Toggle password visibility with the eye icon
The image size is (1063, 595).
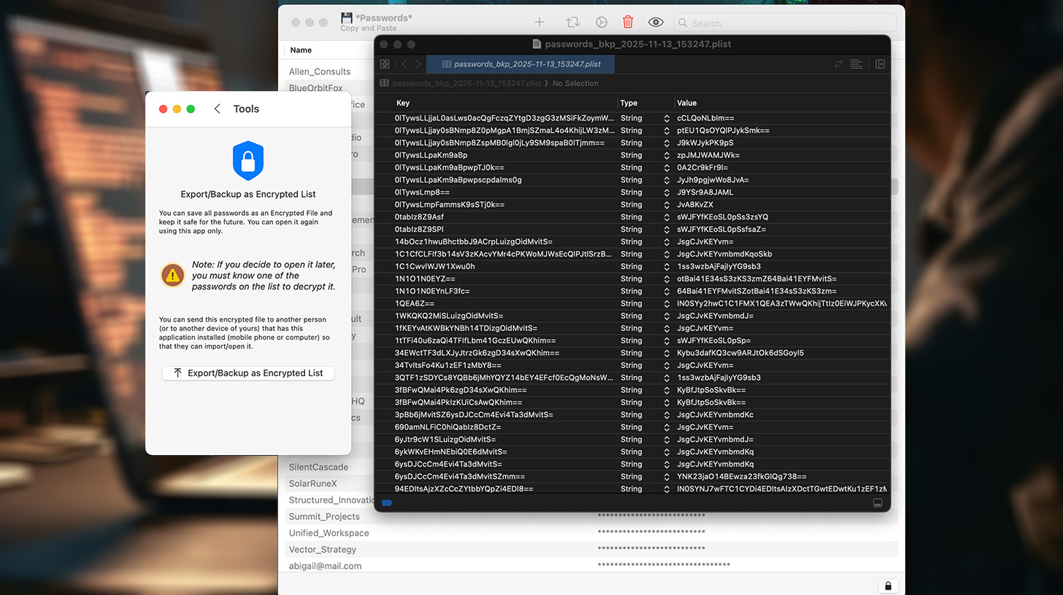coord(655,23)
